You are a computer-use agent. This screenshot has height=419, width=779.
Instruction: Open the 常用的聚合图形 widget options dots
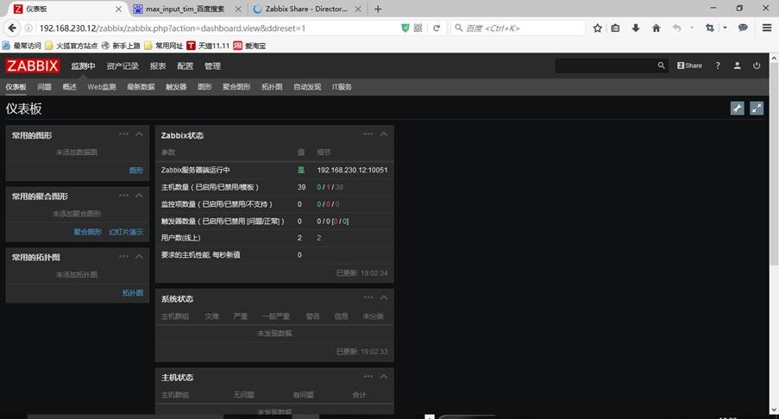coord(123,196)
